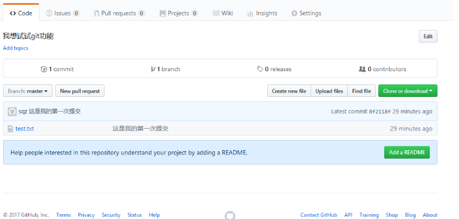Open the 1 branch list
Screen dimensions: 459x219
pos(166,69)
